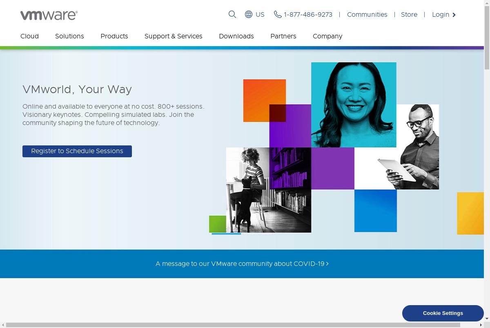Click the VMware logo
This screenshot has height=328, width=490.
[x=49, y=16]
